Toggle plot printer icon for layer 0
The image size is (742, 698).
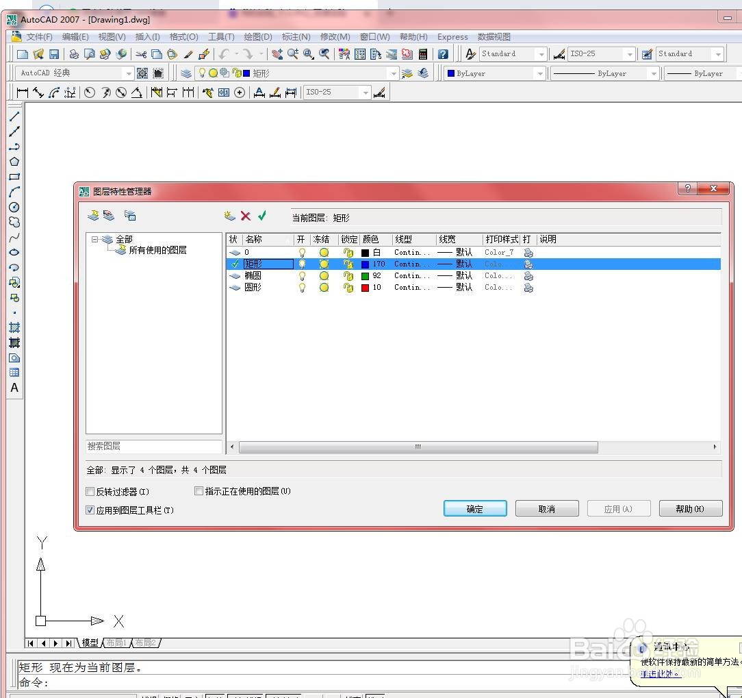528,252
